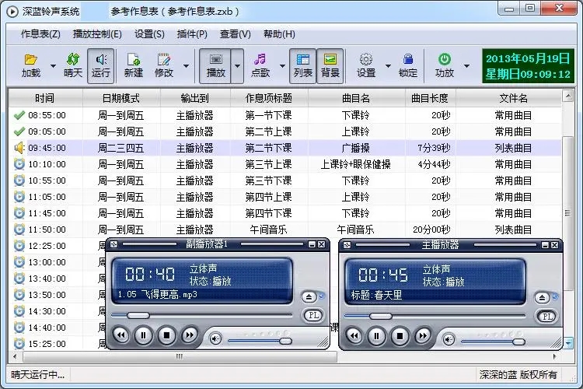Open the PL playlist in 主播放器
Viewport: 583px width, 389px height.
[x=546, y=317]
